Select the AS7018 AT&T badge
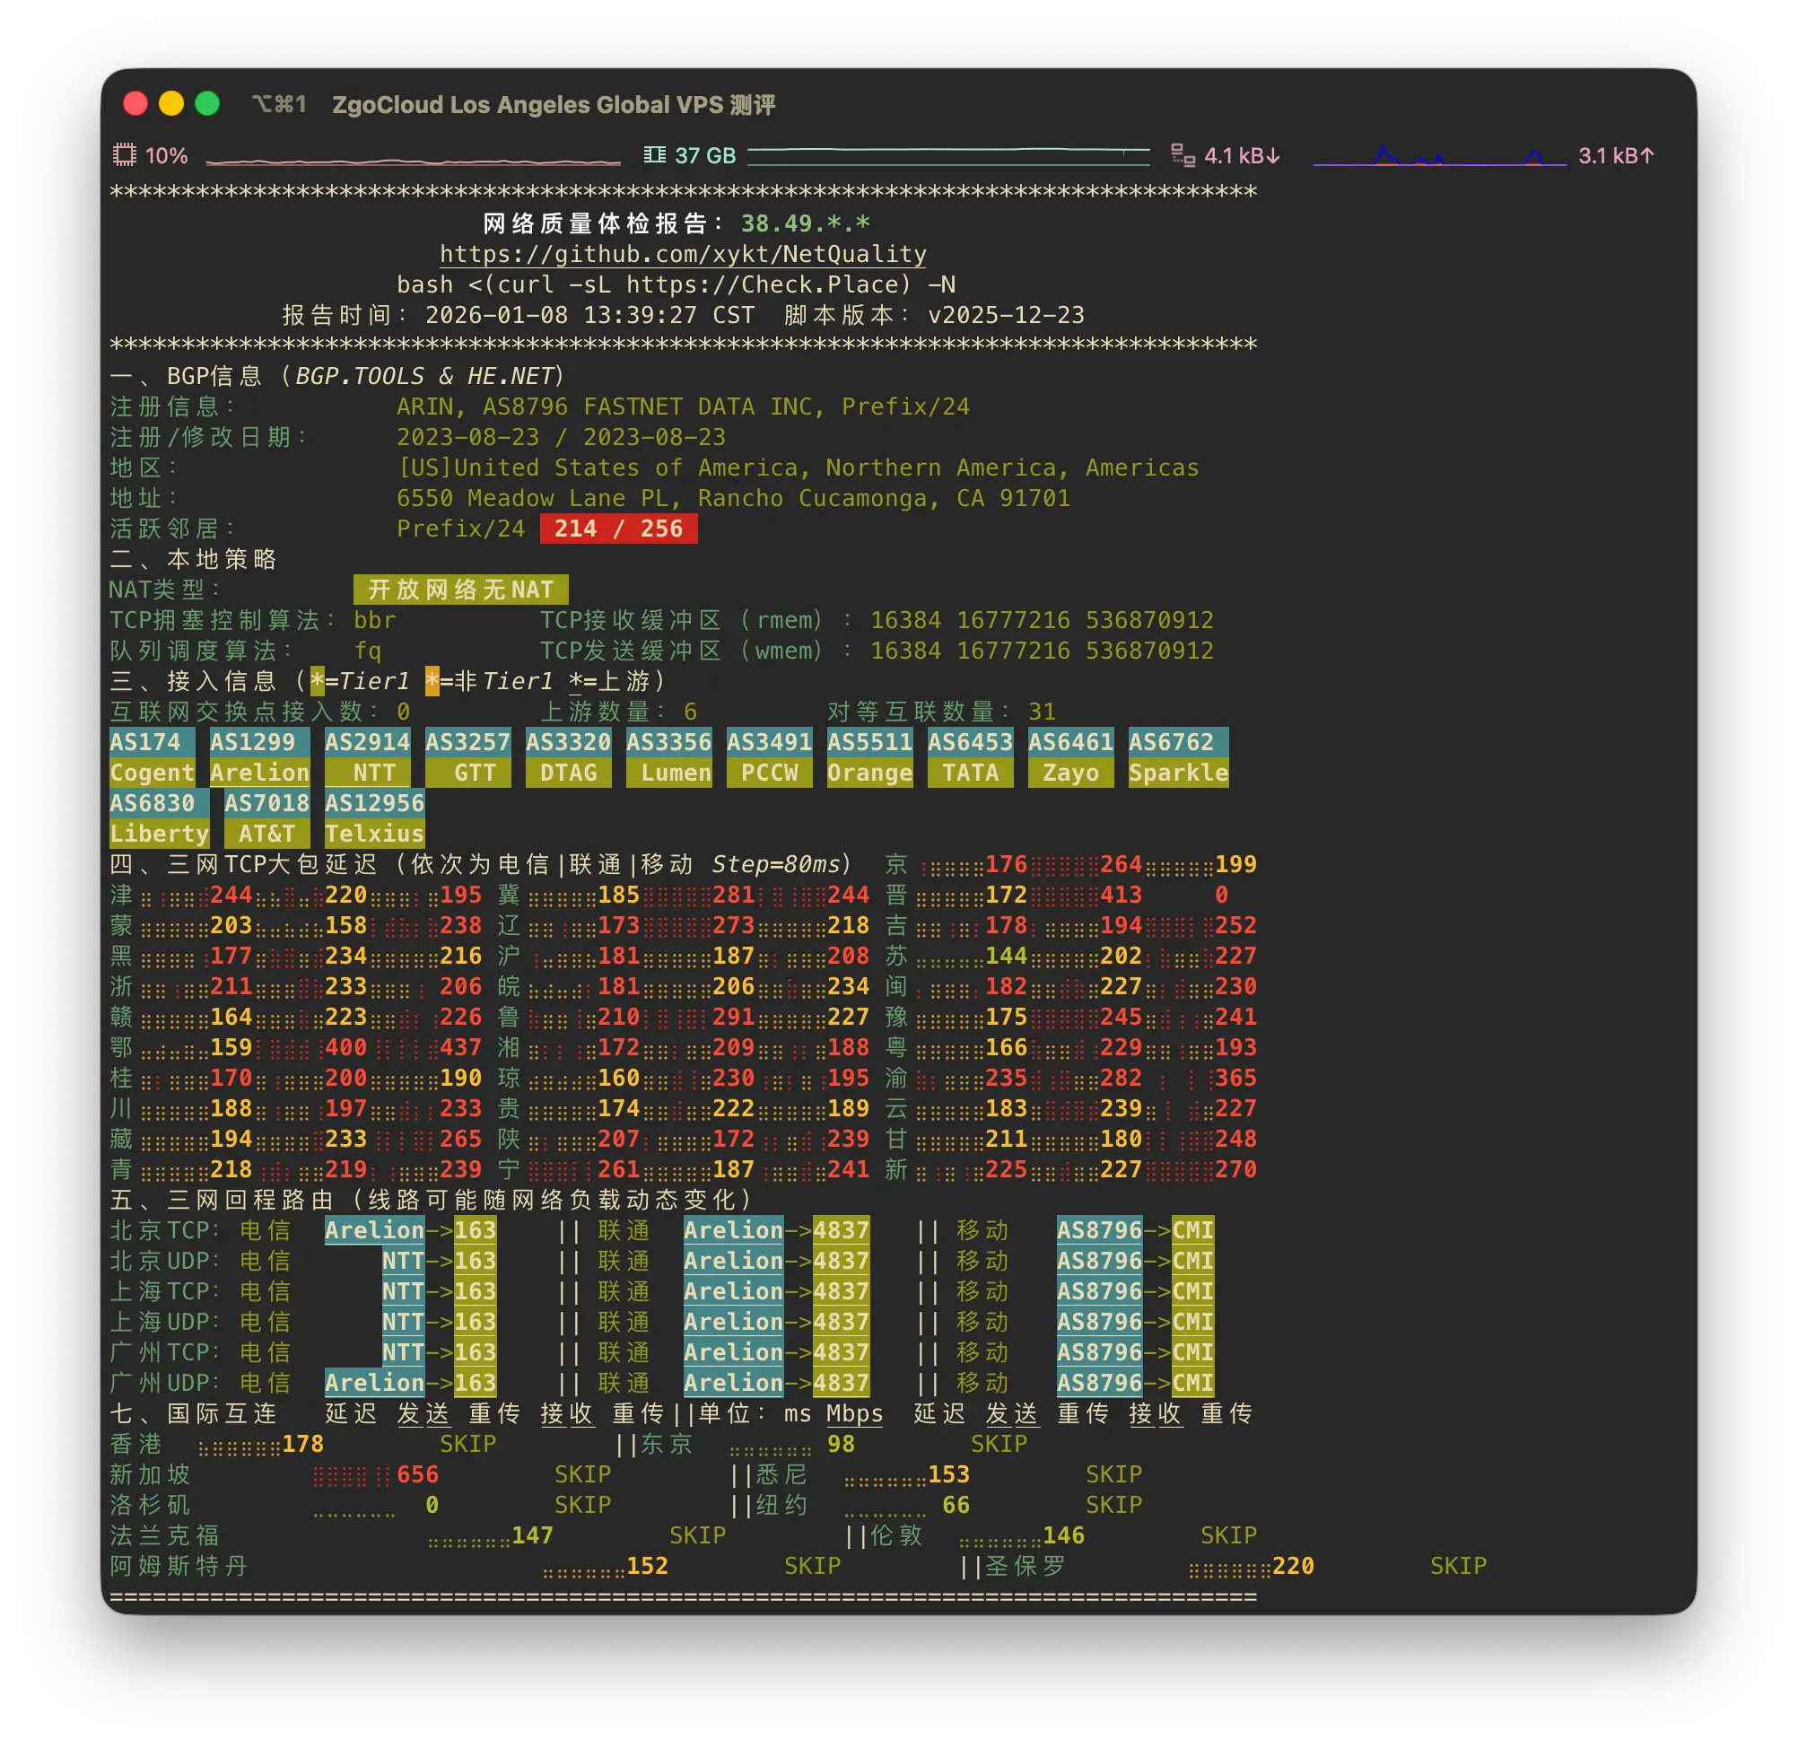The height and width of the screenshot is (1748, 1798). tap(267, 817)
